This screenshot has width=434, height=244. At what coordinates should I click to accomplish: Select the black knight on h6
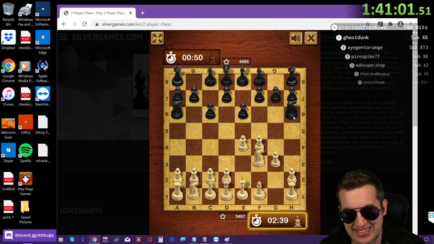(291, 110)
